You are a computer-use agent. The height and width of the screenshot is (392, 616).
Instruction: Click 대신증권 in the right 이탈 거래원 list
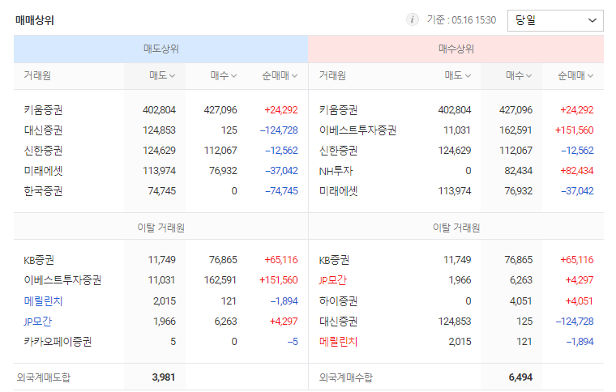click(338, 322)
